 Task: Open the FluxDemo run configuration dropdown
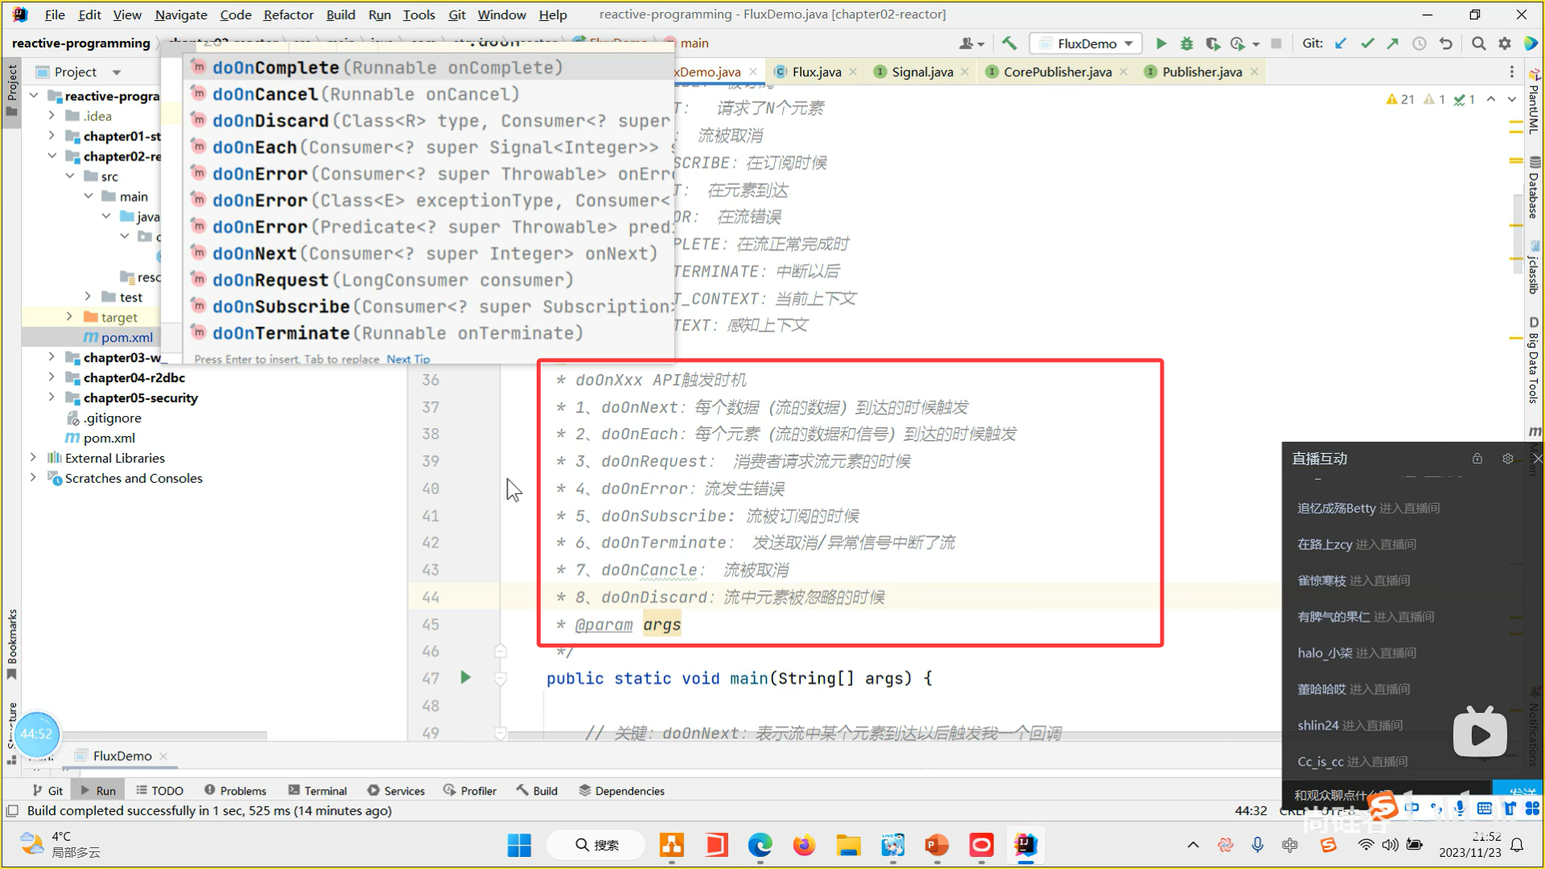1086,43
